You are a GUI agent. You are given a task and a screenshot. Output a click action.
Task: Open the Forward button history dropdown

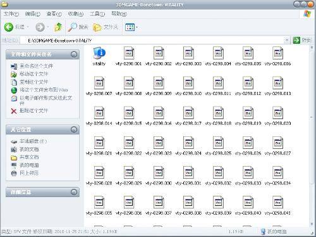[48, 27]
